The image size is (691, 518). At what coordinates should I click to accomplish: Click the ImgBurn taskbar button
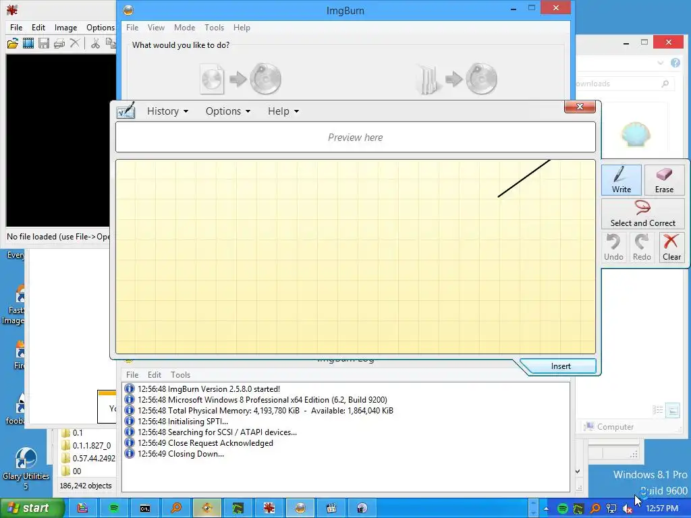(300, 509)
